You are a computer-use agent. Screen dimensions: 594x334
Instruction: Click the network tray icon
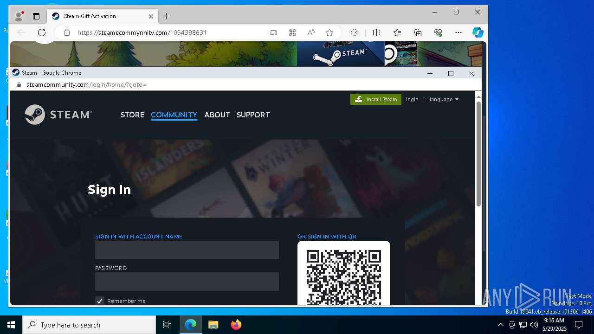(x=523, y=325)
